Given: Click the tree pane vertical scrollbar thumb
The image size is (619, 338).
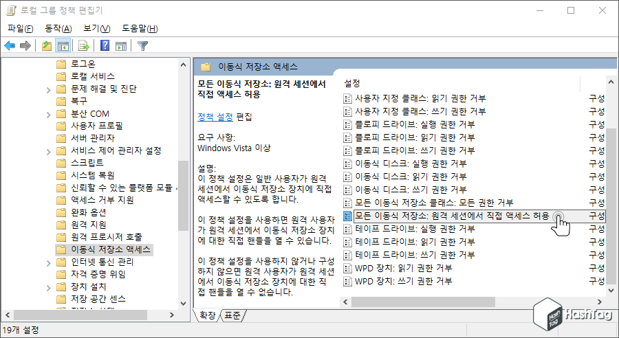Looking at the screenshot, I should tap(183, 195).
